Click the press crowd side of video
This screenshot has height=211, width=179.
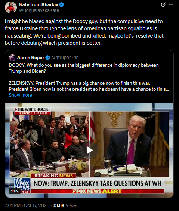click(49, 144)
